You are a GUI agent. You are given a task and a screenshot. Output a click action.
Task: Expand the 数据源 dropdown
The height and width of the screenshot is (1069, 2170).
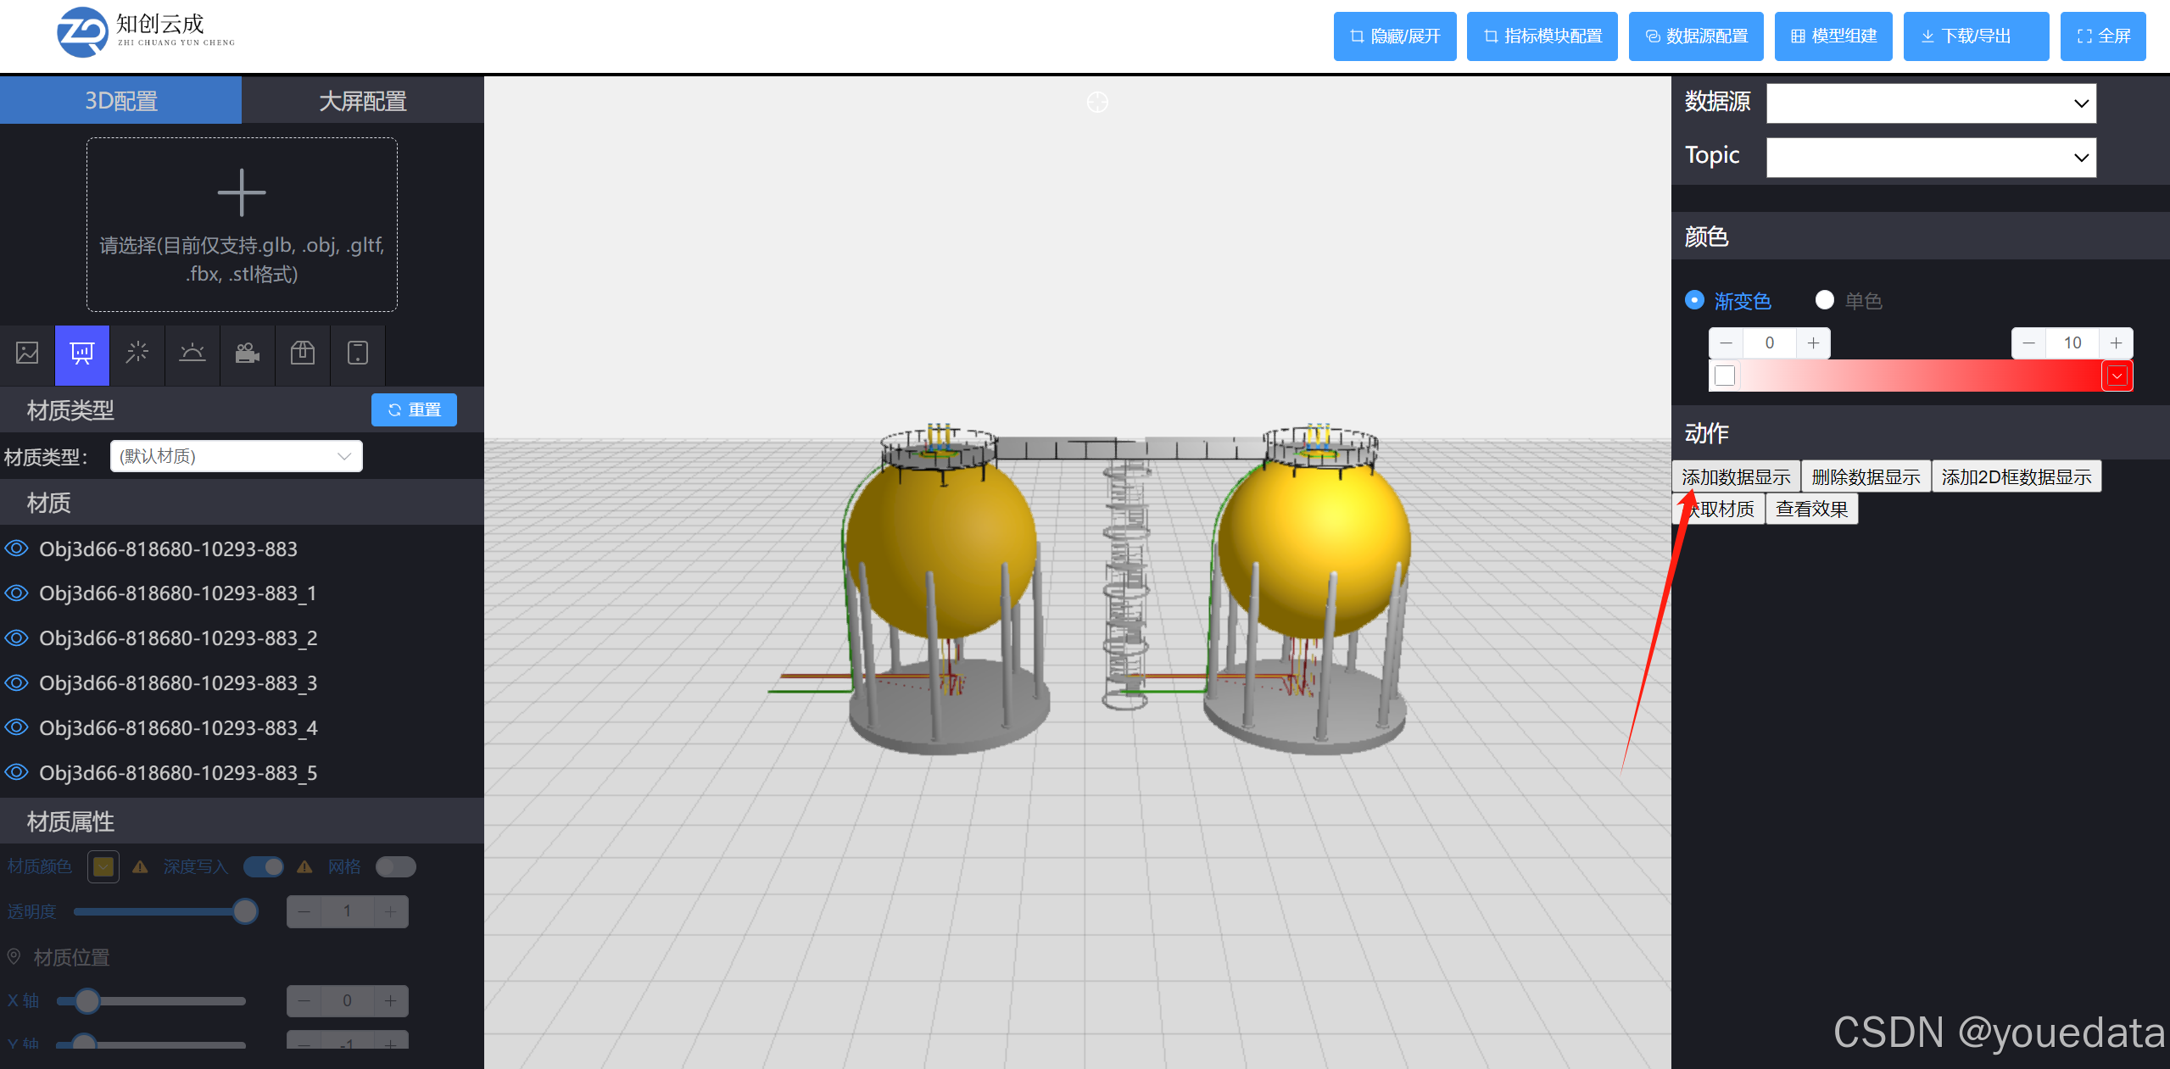[1931, 103]
